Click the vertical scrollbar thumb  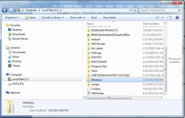165,69
